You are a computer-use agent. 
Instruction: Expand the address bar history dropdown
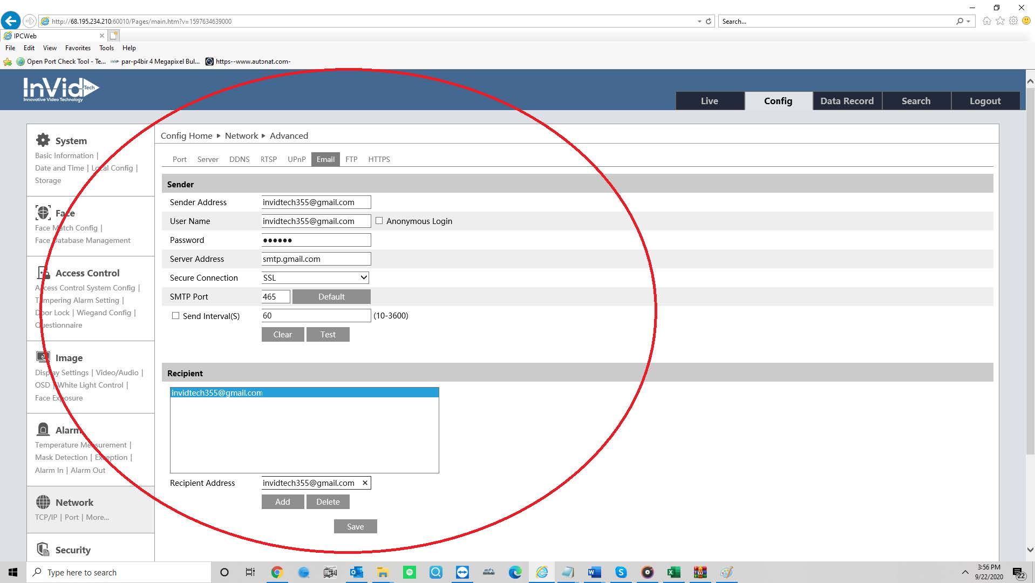pos(699,22)
